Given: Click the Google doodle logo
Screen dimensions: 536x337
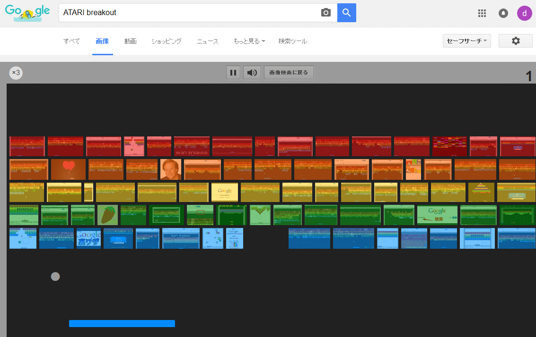Looking at the screenshot, I should tap(27, 13).
